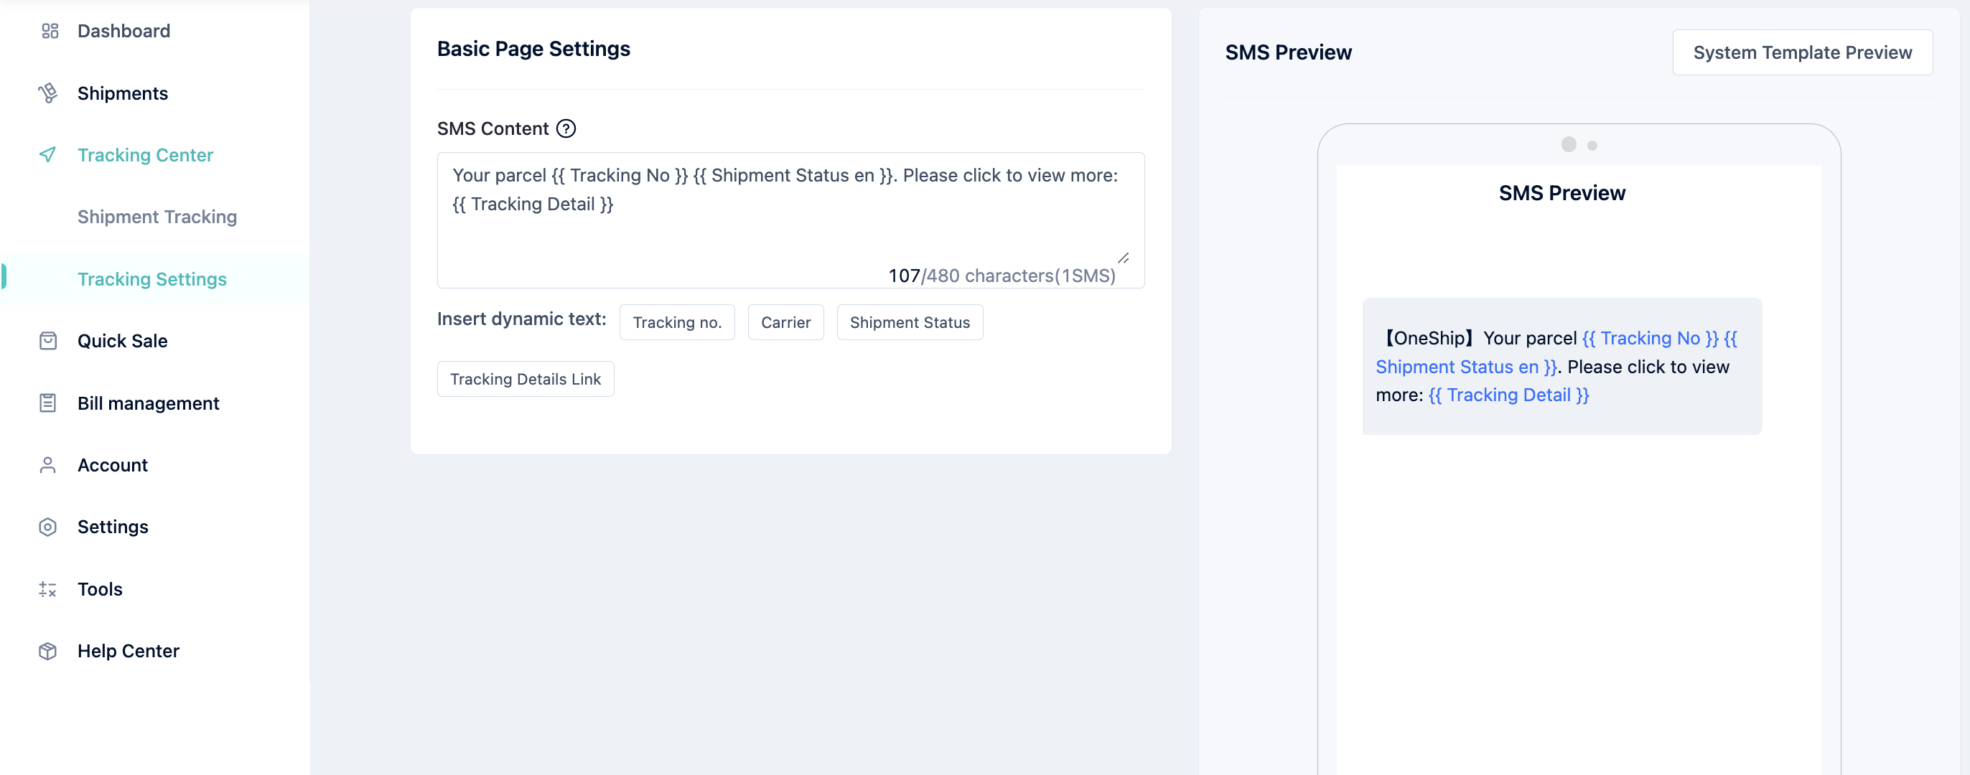Click inside the SMS Content text area
Image resolution: width=1970 pixels, height=775 pixels.
coord(790,220)
